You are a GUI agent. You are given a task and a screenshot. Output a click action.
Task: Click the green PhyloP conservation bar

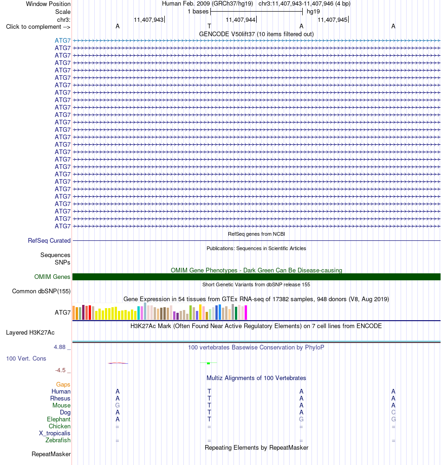pos(208,363)
